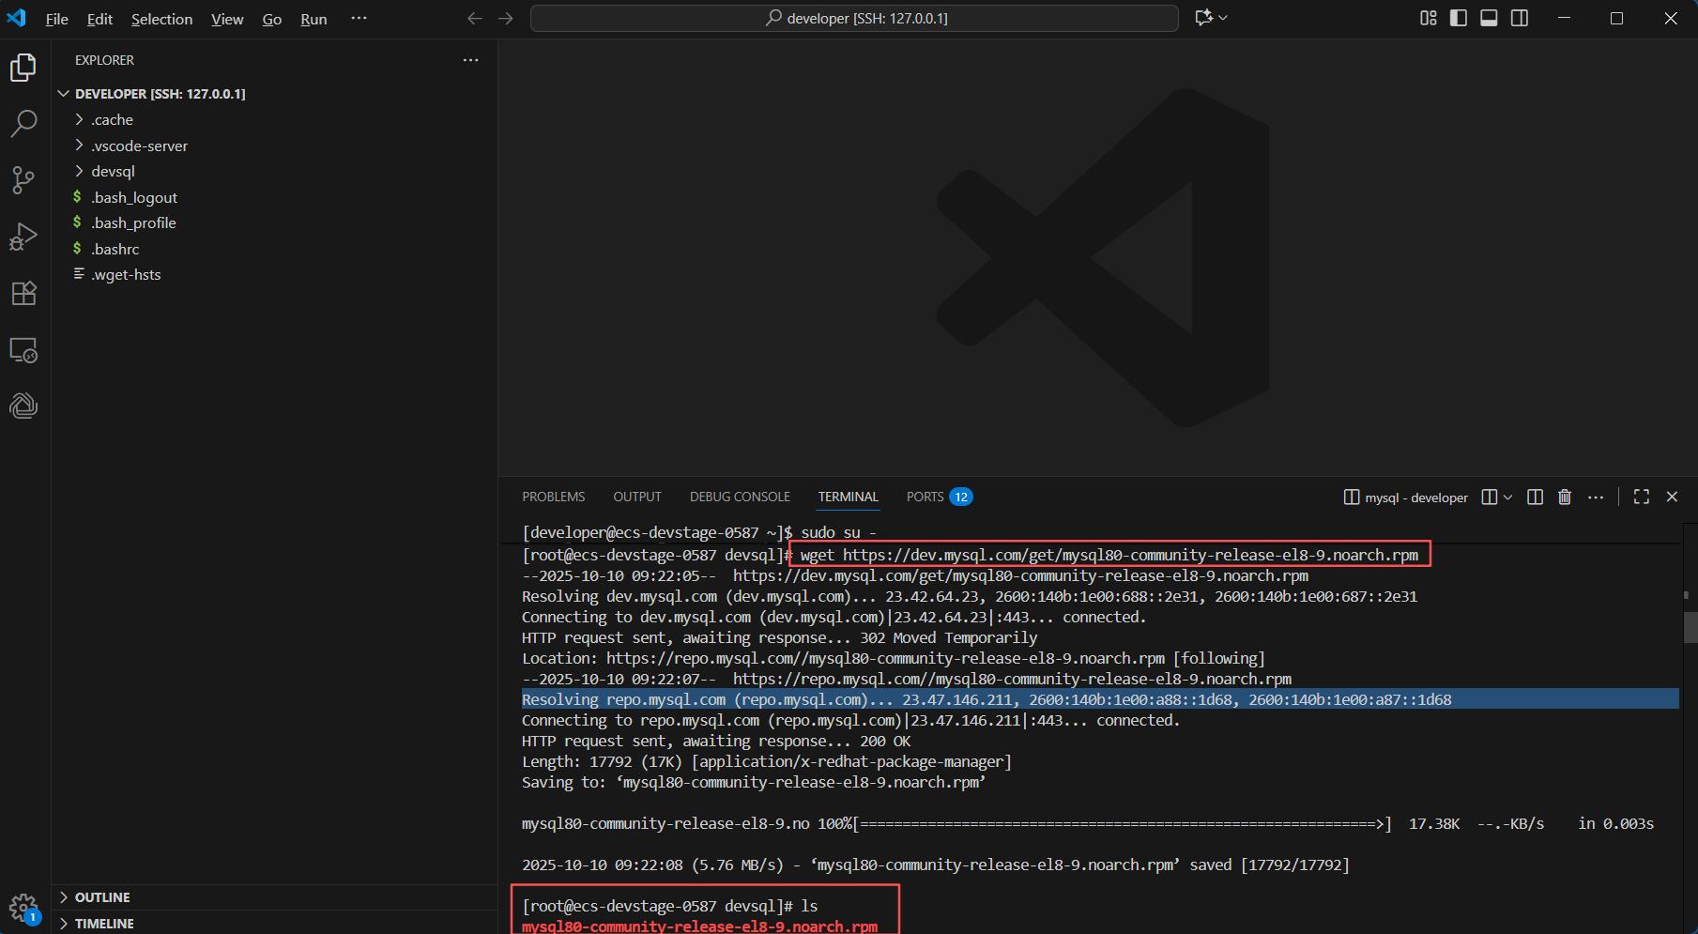The width and height of the screenshot is (1698, 934).
Task: Open the Source Control view
Action: pos(23,179)
